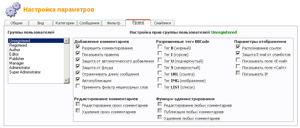Enable Тег LIST (список) checkbox
The height and width of the screenshot is (128, 300).
point(160,86)
